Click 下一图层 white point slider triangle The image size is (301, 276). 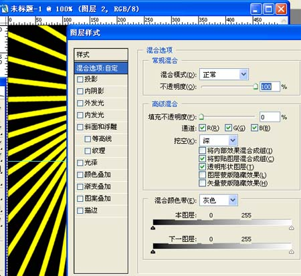(292, 251)
